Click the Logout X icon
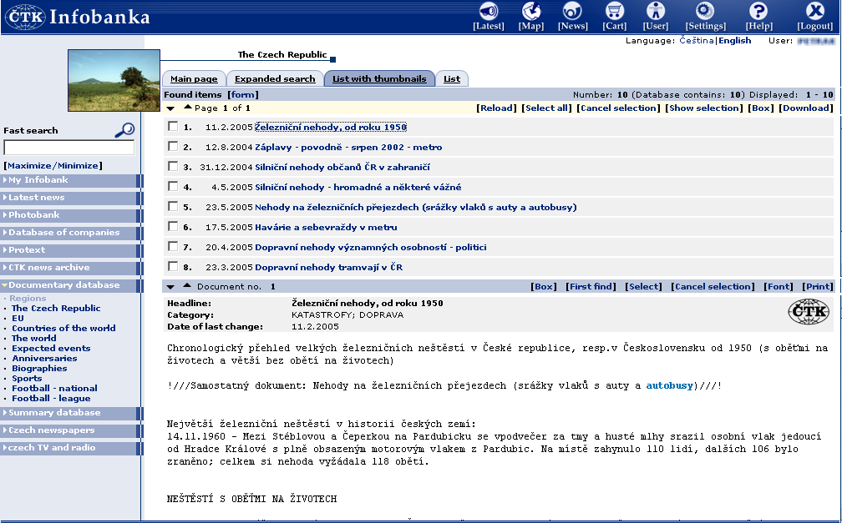This screenshot has height=523, width=842. [x=814, y=12]
